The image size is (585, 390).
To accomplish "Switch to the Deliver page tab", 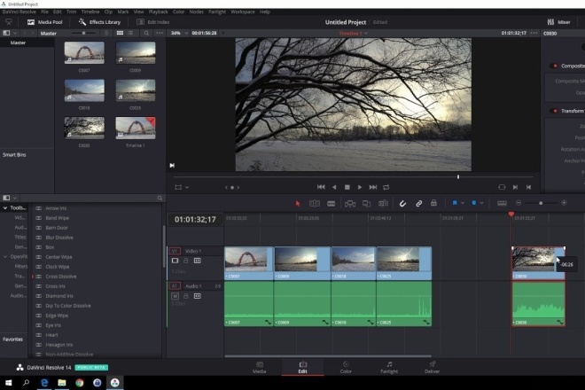I will [432, 367].
